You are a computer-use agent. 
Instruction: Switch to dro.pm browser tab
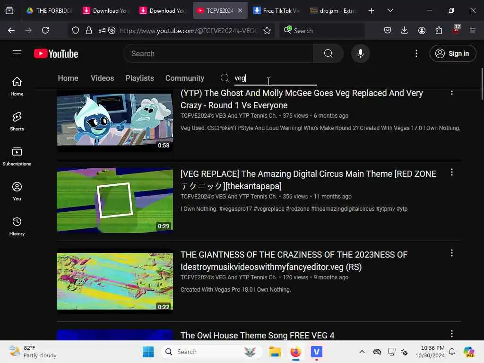pos(333,10)
